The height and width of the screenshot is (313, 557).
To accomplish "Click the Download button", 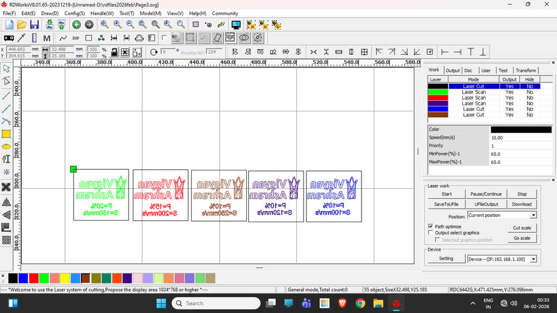I will click(522, 204).
